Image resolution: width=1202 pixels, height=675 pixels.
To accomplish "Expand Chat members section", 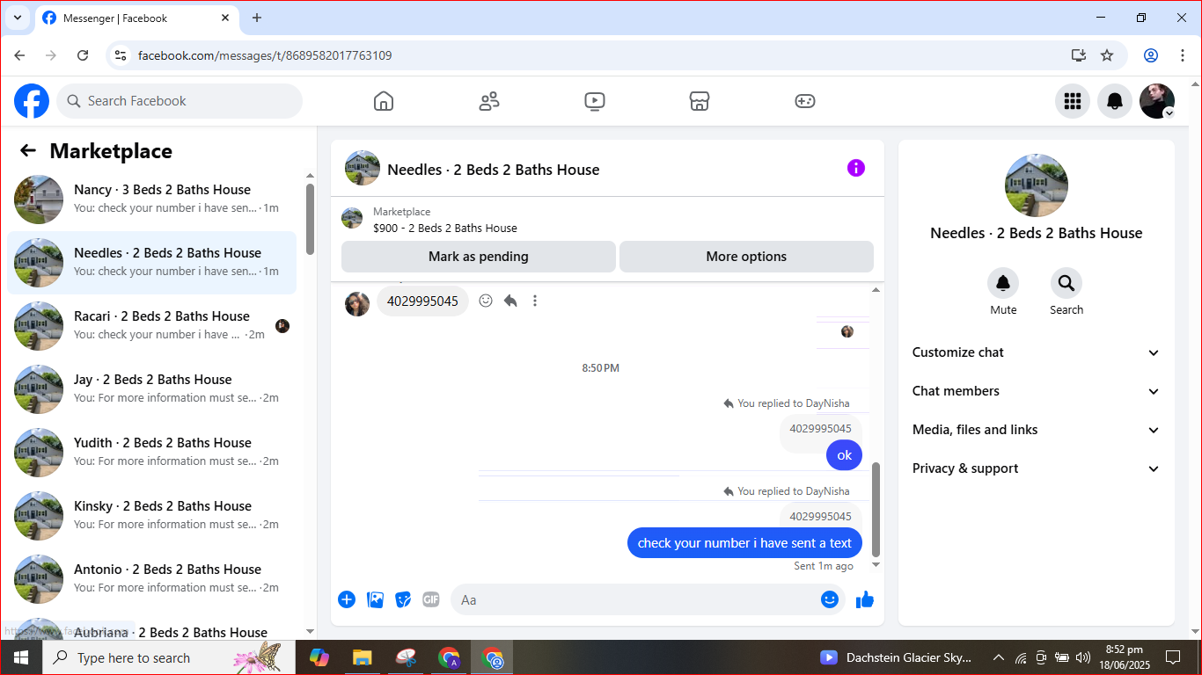I will point(1037,391).
